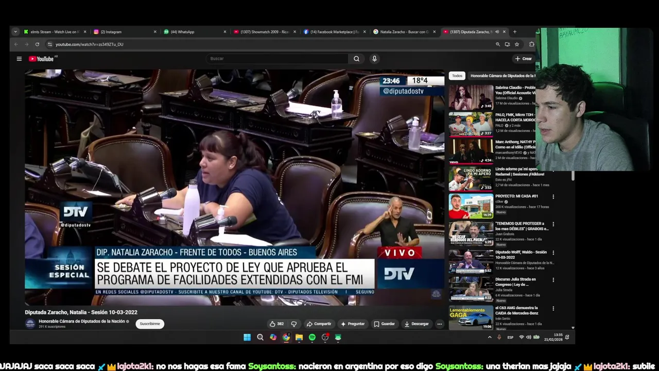659x371 pixels.
Task: Focus the YouTube 'Buscar' search field
Action: coord(278,59)
